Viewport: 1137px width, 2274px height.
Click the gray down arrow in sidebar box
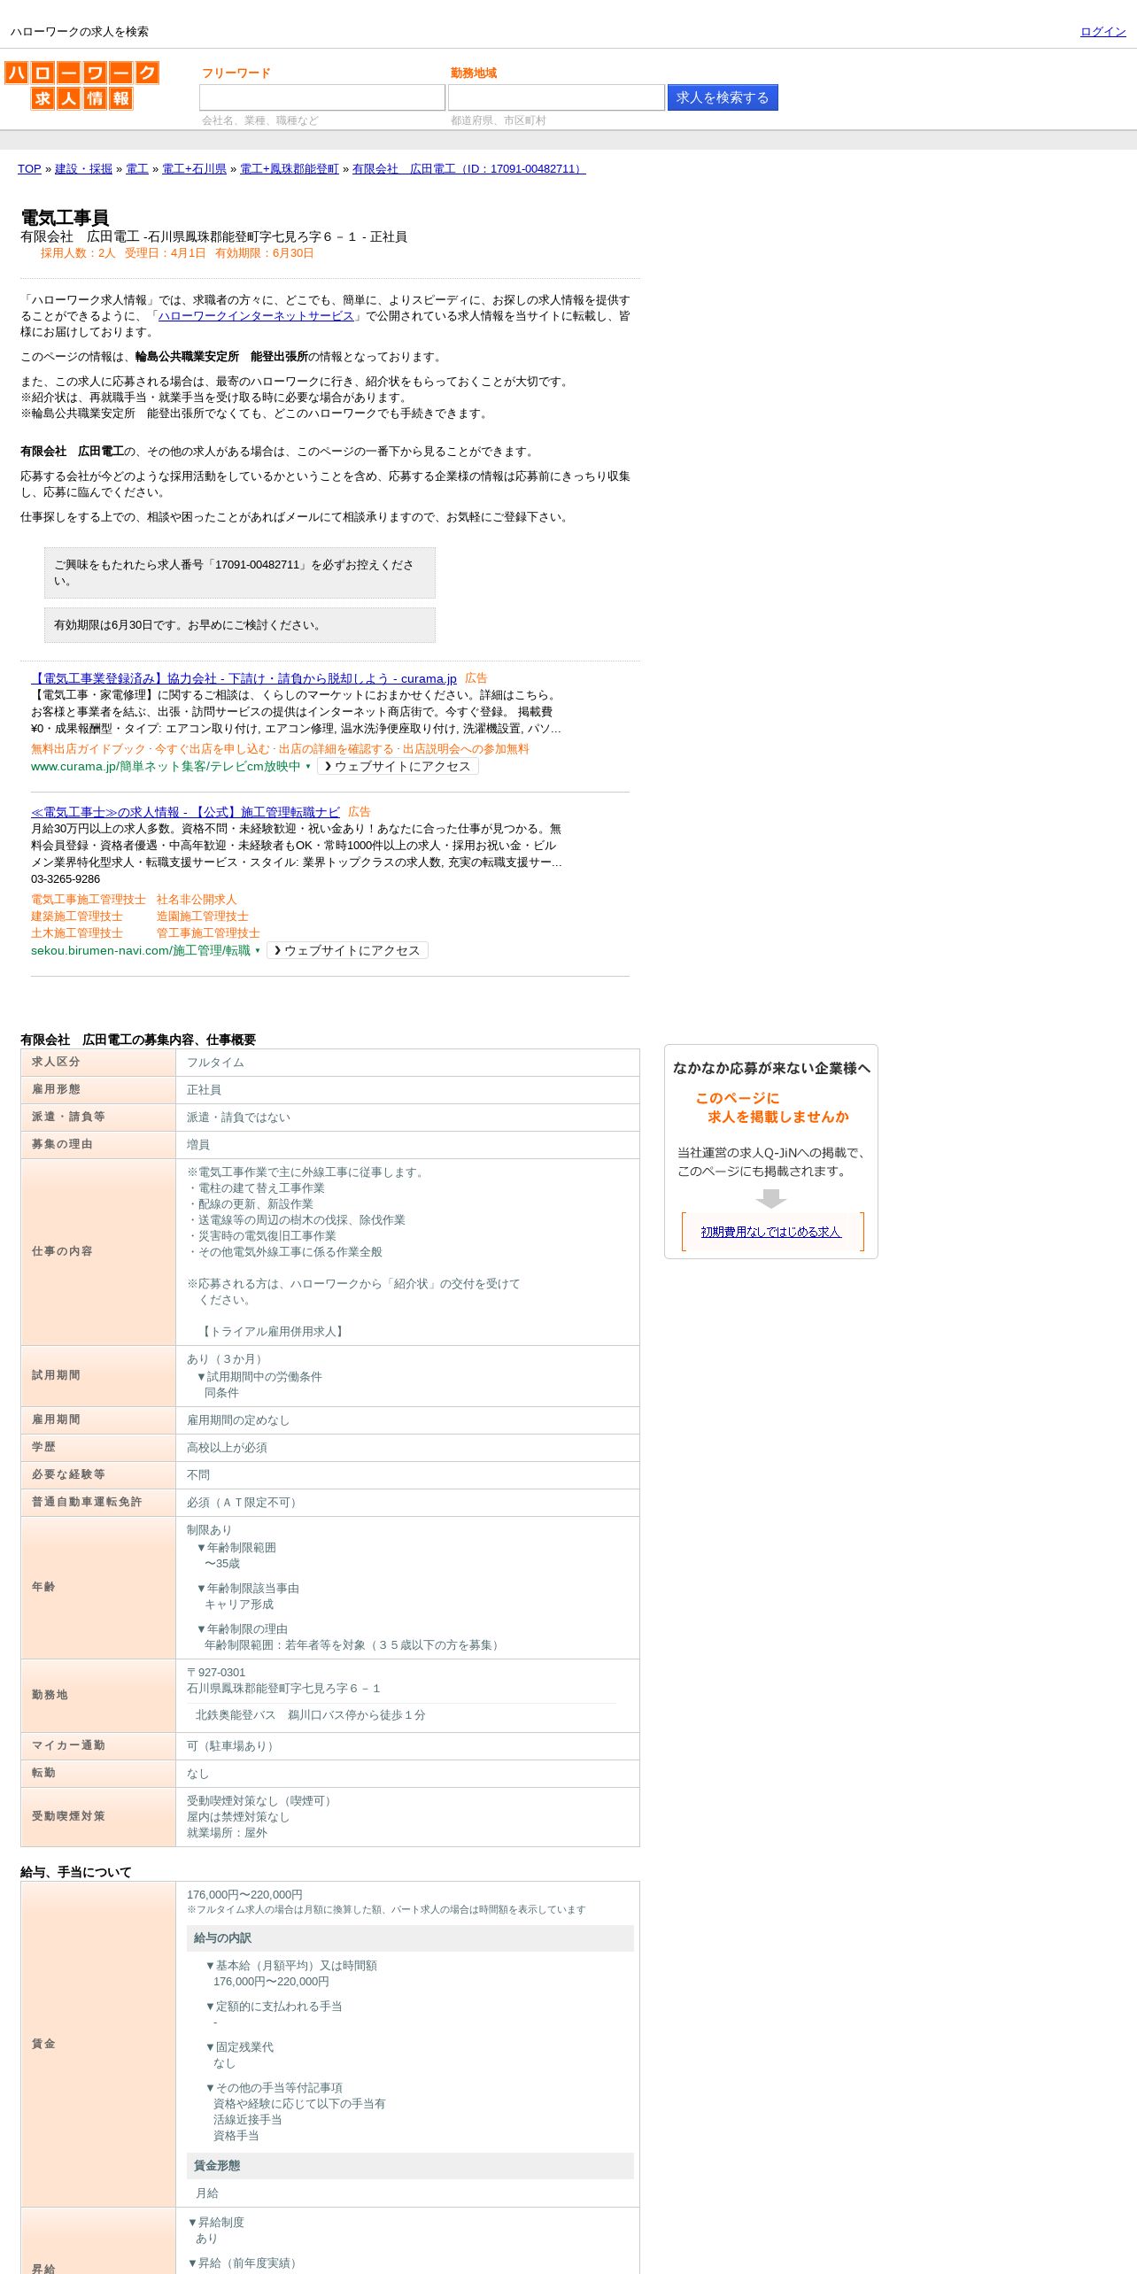[771, 1198]
